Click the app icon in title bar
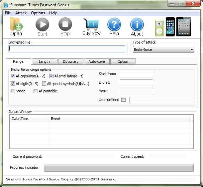 pos(6,5)
